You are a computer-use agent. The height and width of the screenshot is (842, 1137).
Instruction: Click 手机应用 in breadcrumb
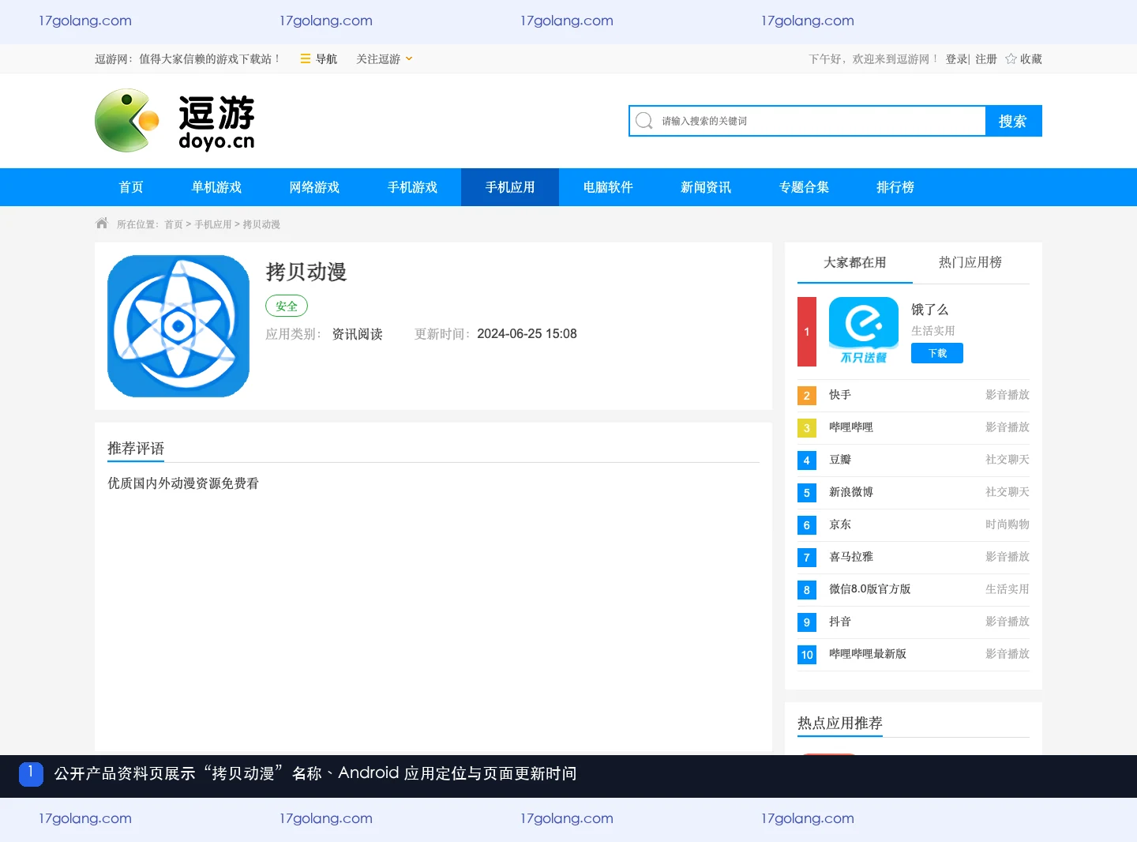click(x=213, y=224)
